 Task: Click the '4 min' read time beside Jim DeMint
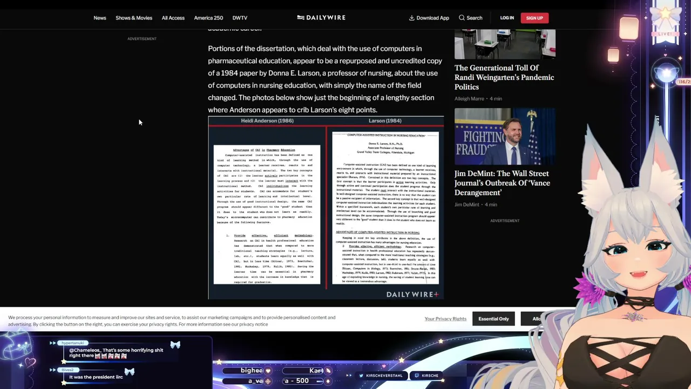(490, 205)
